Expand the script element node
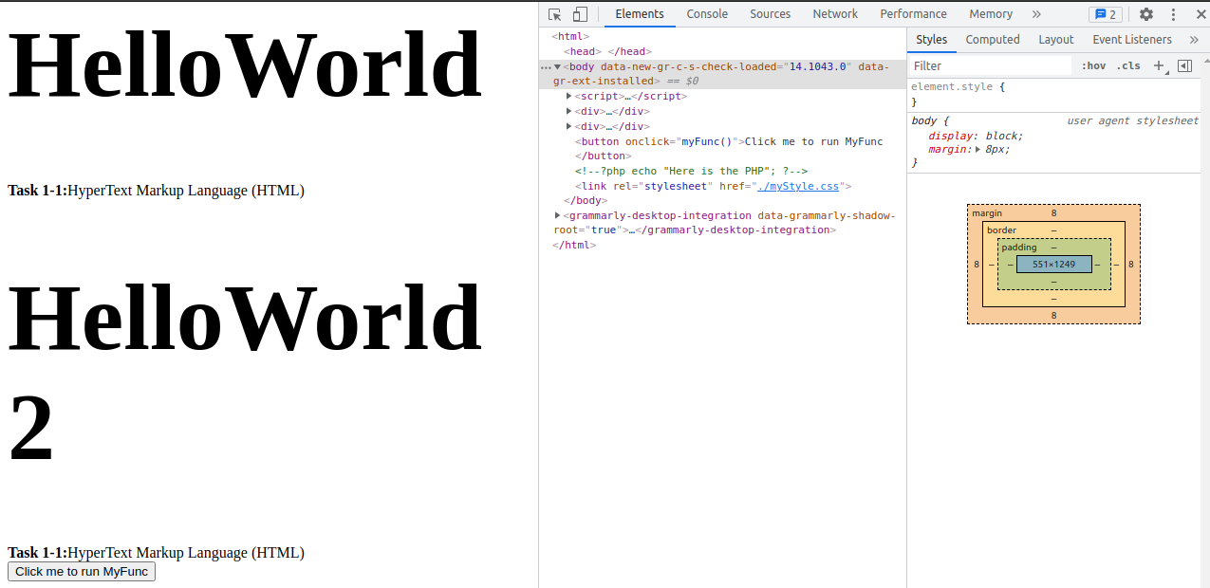The image size is (1210, 588). [x=569, y=96]
